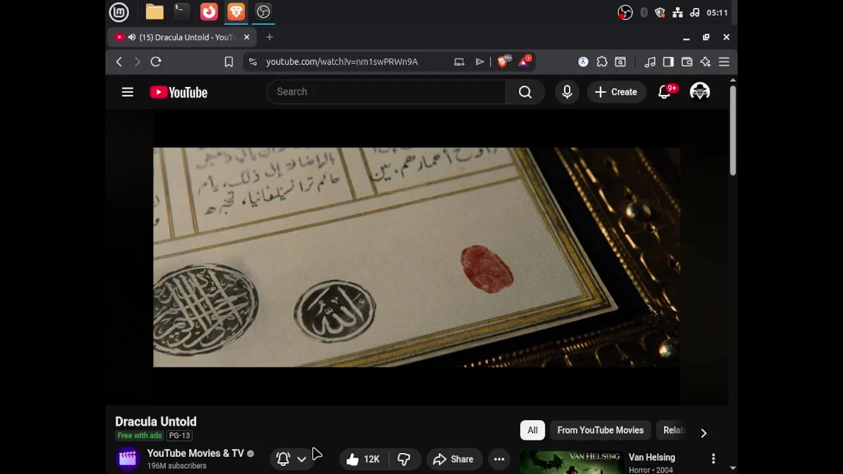Open the Van Helsing video thumbnail
The image size is (843, 474).
(x=572, y=462)
